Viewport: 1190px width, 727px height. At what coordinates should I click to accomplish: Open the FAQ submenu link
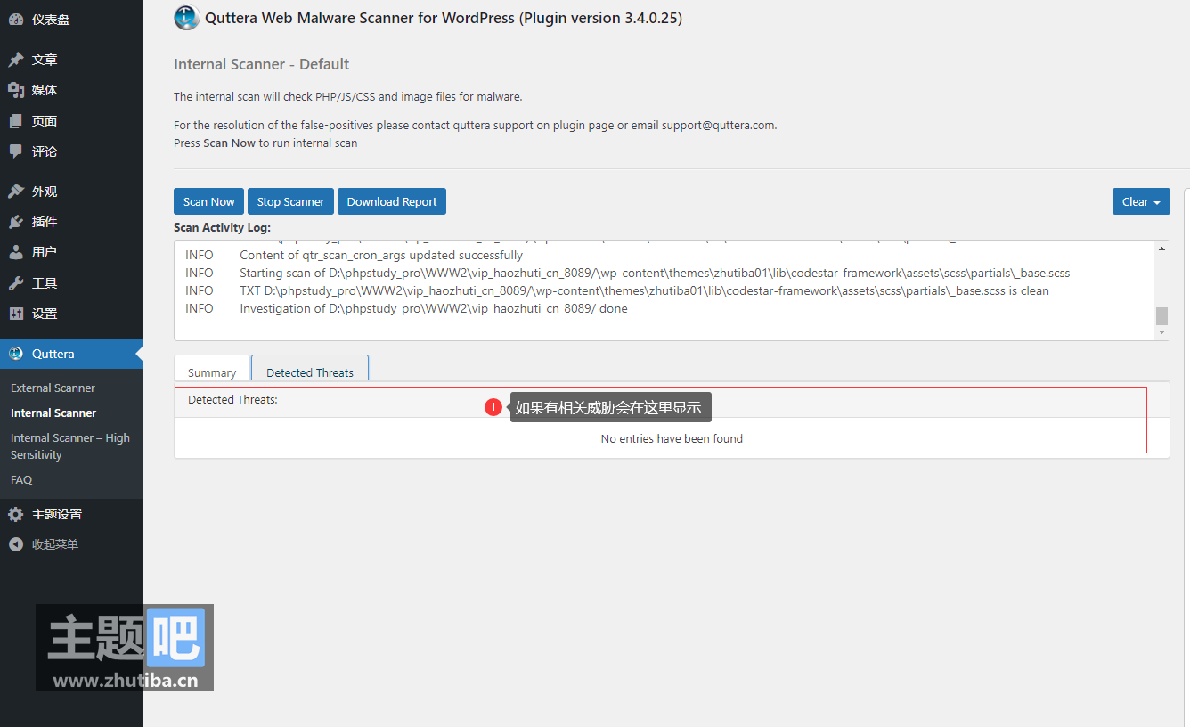[21, 479]
